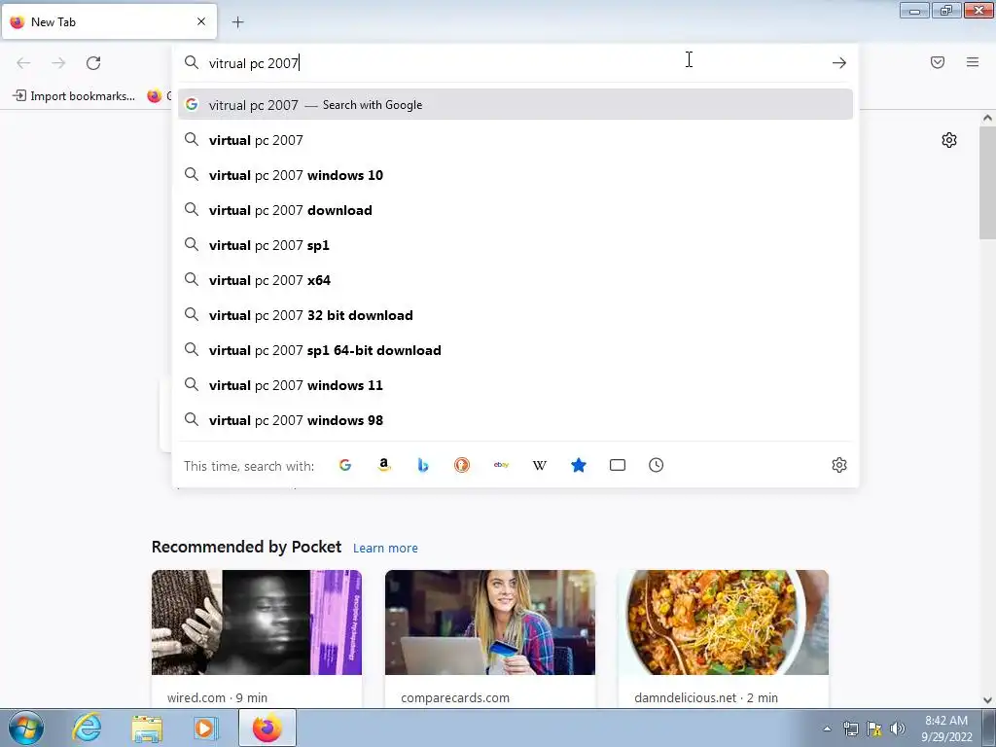Select the exact suggestion 'virtual pc 2007'

516,140
